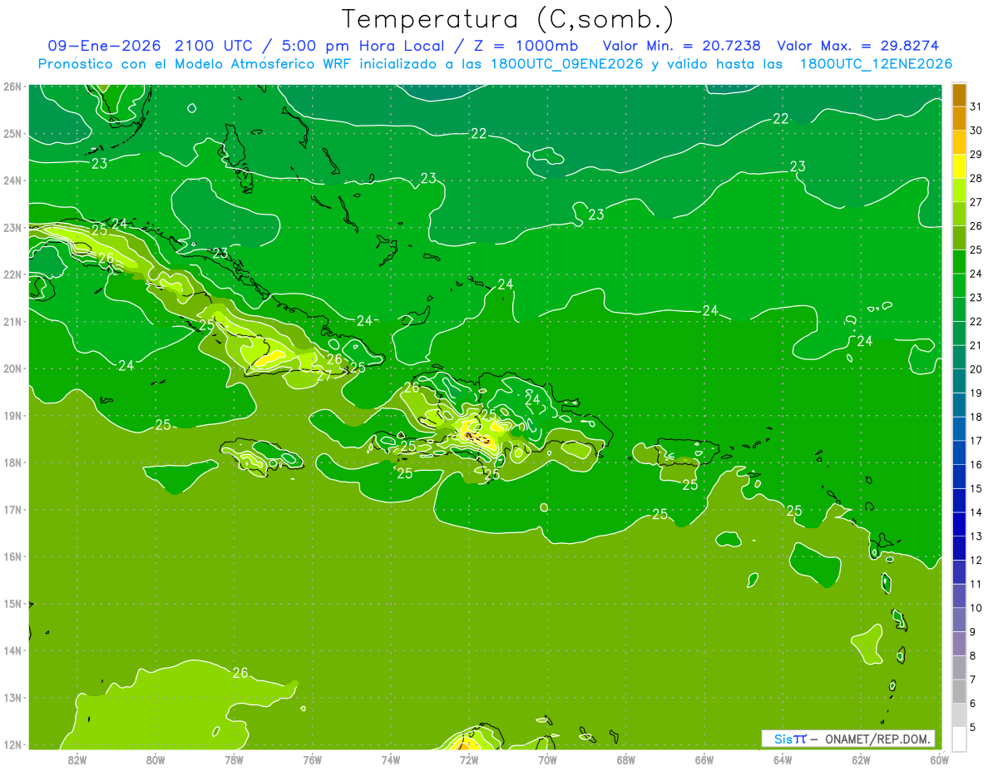998x771 pixels.
Task: Click the '72W' longitude axis label
Action: click(469, 759)
